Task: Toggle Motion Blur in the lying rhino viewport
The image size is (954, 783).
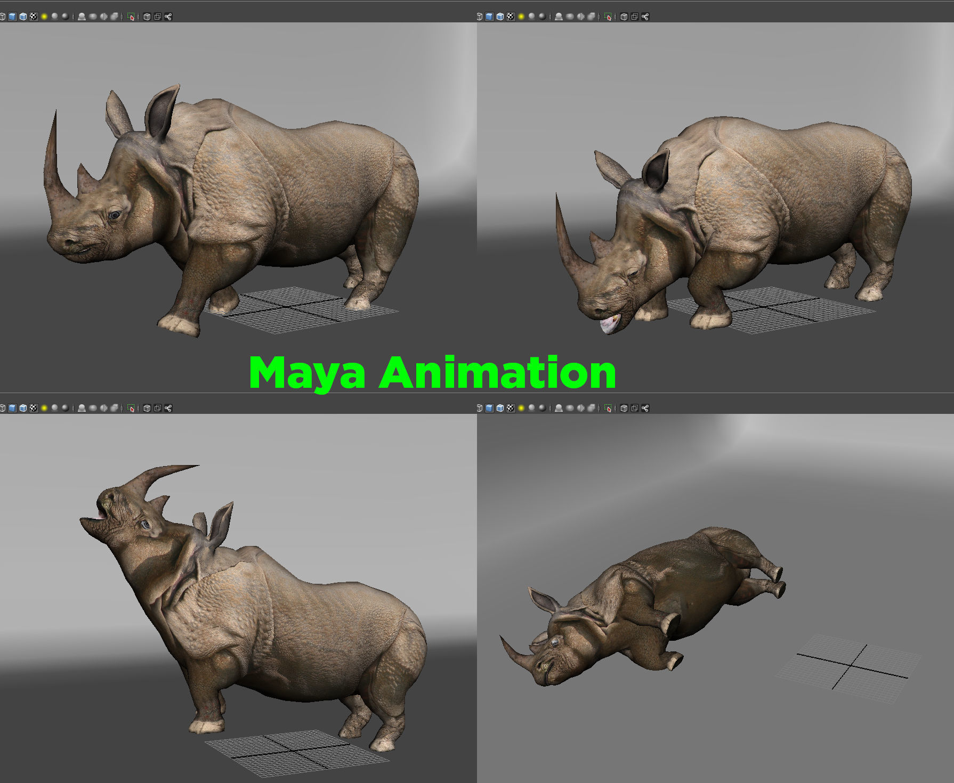Action: 570,408
